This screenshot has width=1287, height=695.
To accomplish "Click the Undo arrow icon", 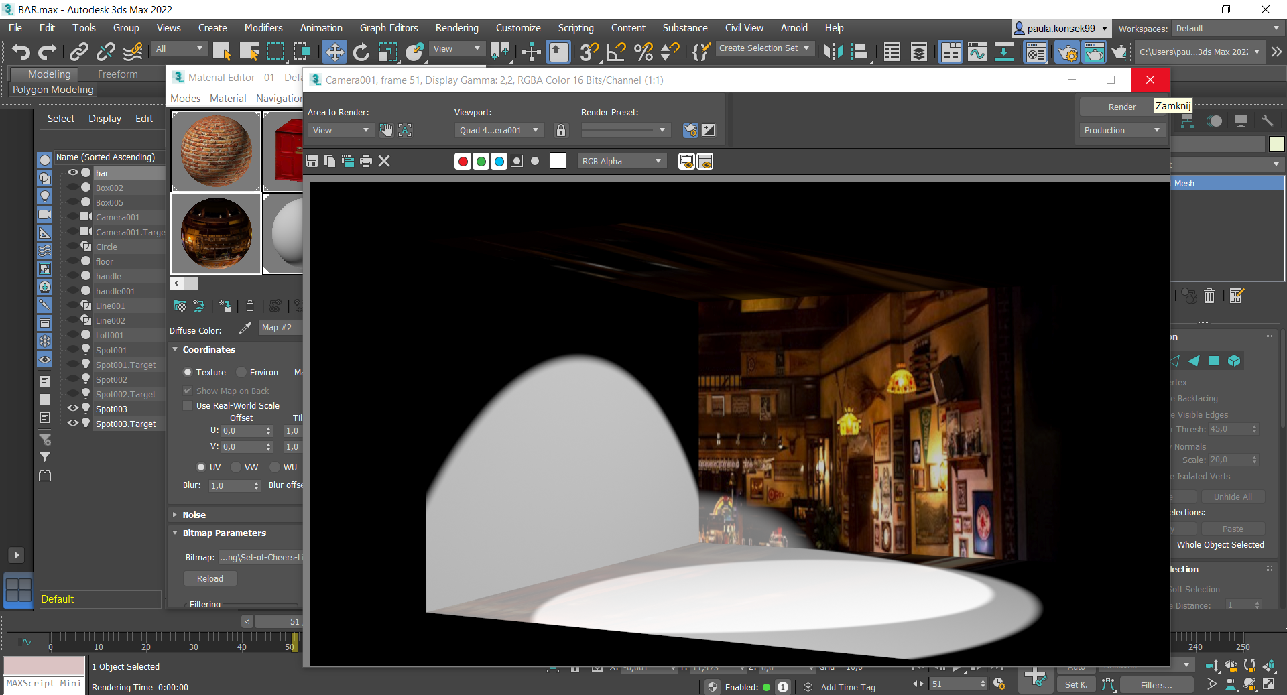I will 21,52.
